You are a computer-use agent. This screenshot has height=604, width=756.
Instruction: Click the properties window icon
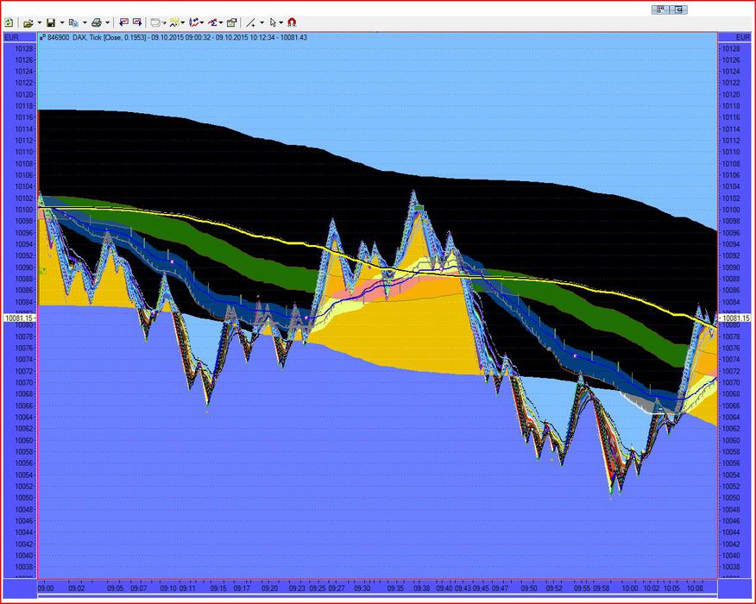[x=231, y=22]
